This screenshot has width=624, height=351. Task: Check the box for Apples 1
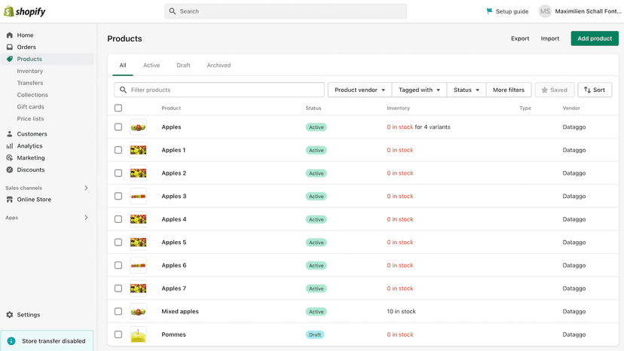click(x=118, y=150)
